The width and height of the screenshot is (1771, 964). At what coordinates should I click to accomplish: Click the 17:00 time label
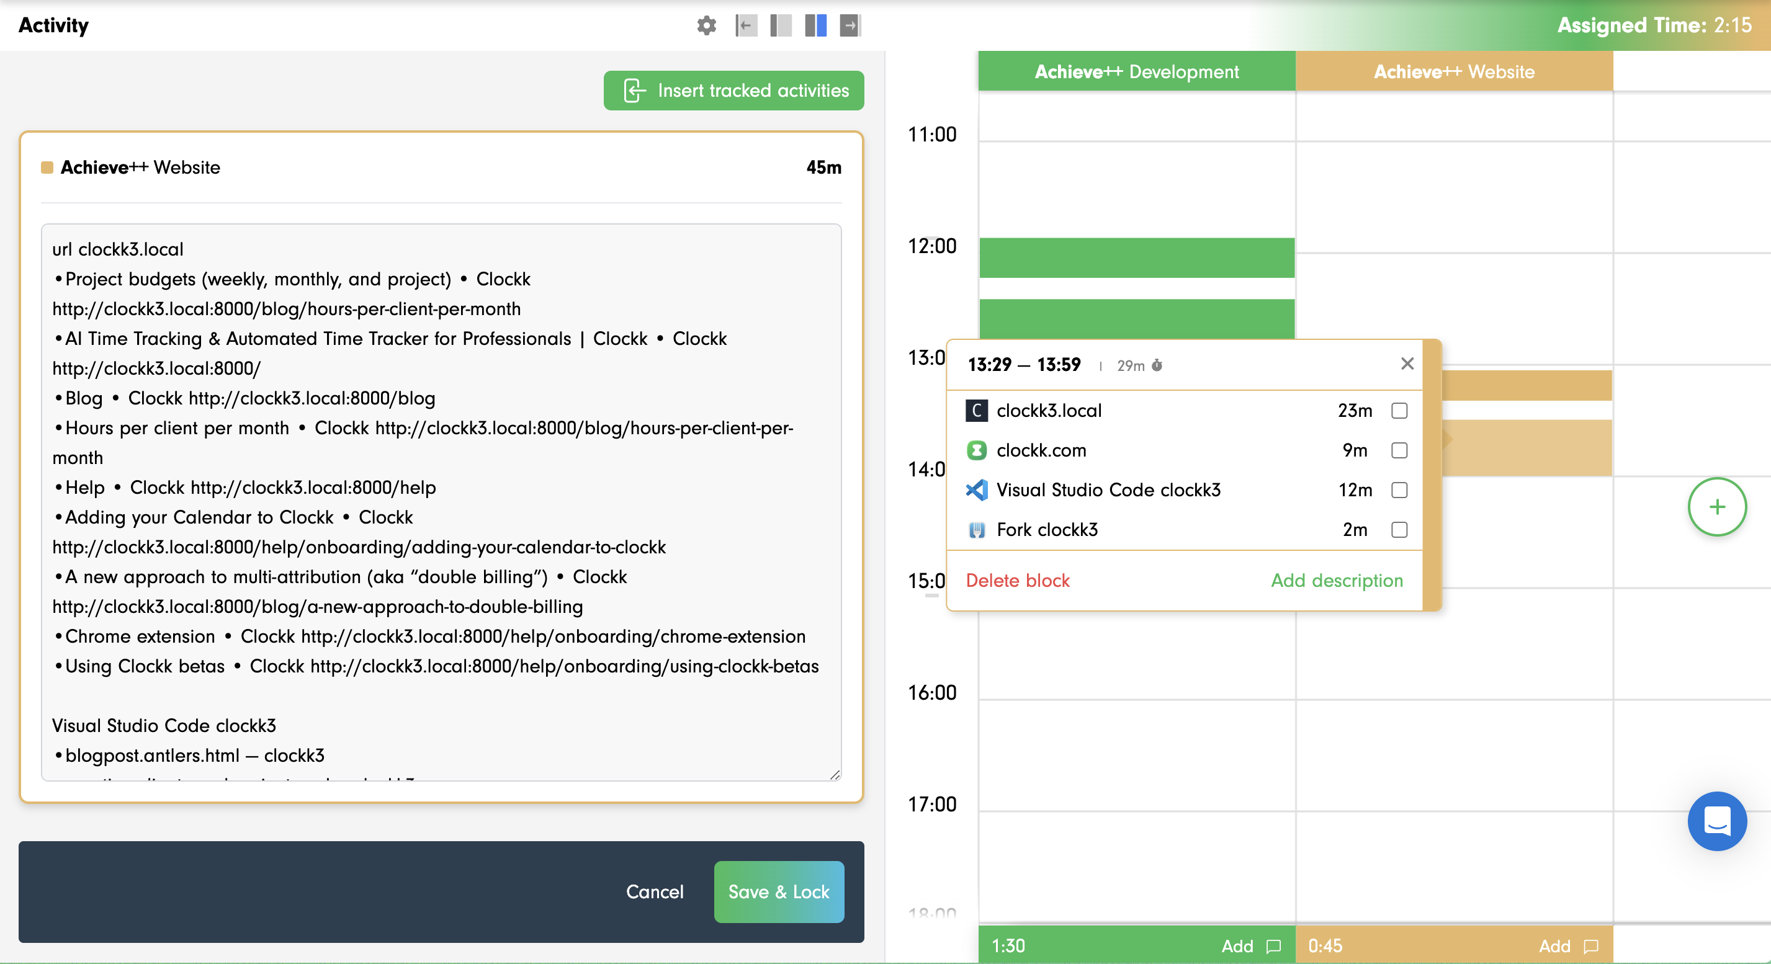[931, 804]
